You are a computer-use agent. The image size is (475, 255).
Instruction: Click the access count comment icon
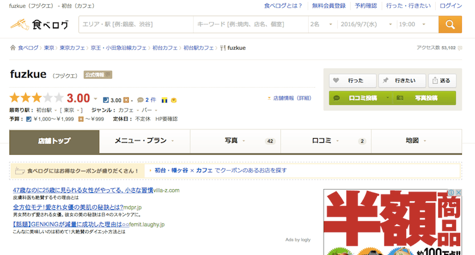pos(460,48)
